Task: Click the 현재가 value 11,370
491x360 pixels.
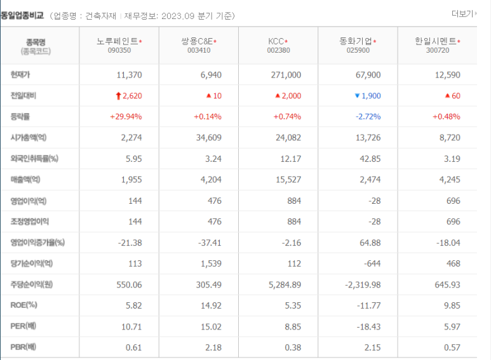Action: click(x=130, y=75)
